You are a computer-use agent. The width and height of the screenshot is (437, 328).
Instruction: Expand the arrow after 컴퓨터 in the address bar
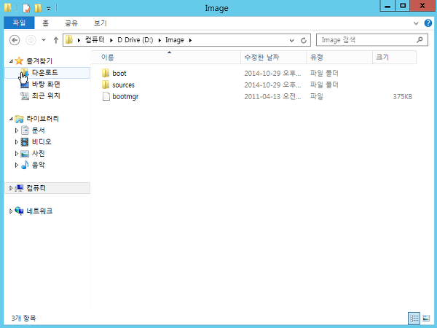[x=111, y=40]
